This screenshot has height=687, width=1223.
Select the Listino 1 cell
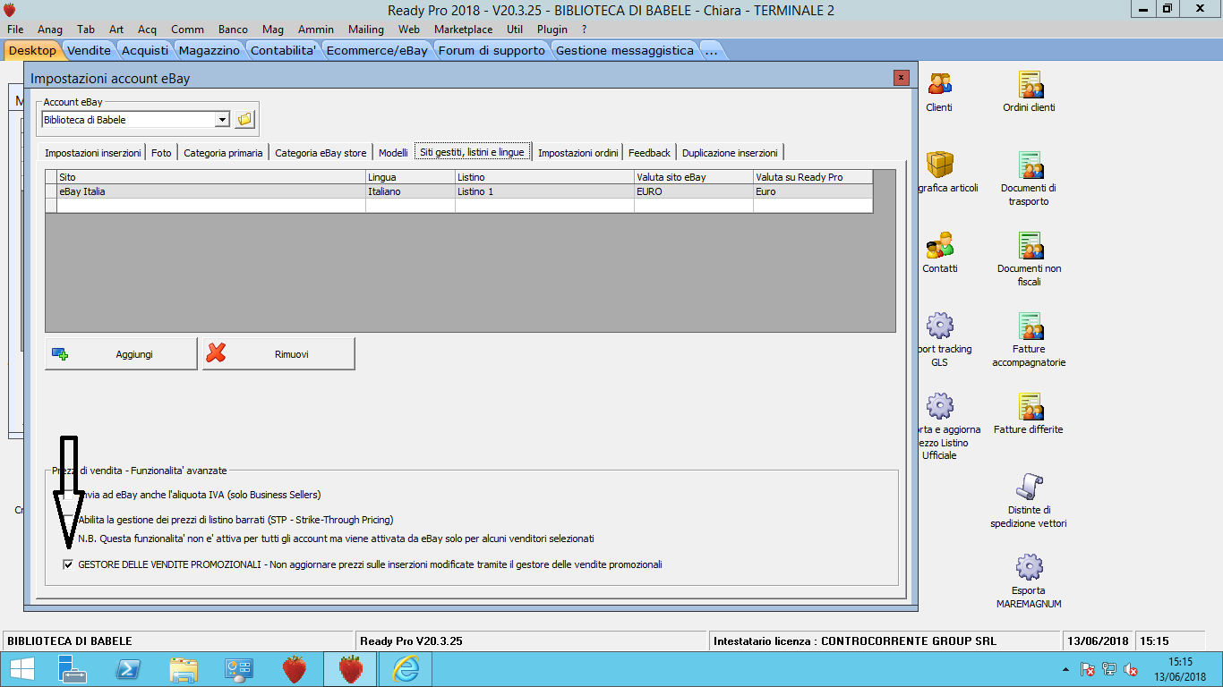coord(544,191)
